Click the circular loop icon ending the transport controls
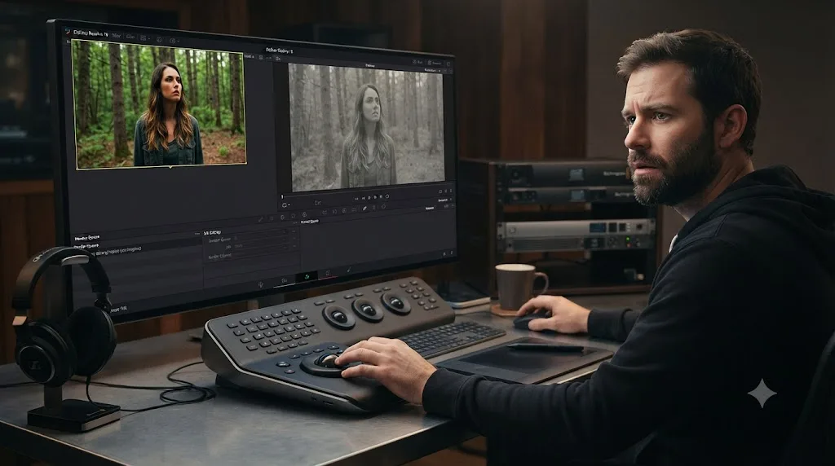Screen dimensions: 835x466 [x=387, y=196]
